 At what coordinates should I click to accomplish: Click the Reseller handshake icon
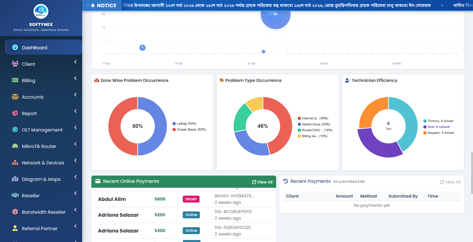(15, 195)
